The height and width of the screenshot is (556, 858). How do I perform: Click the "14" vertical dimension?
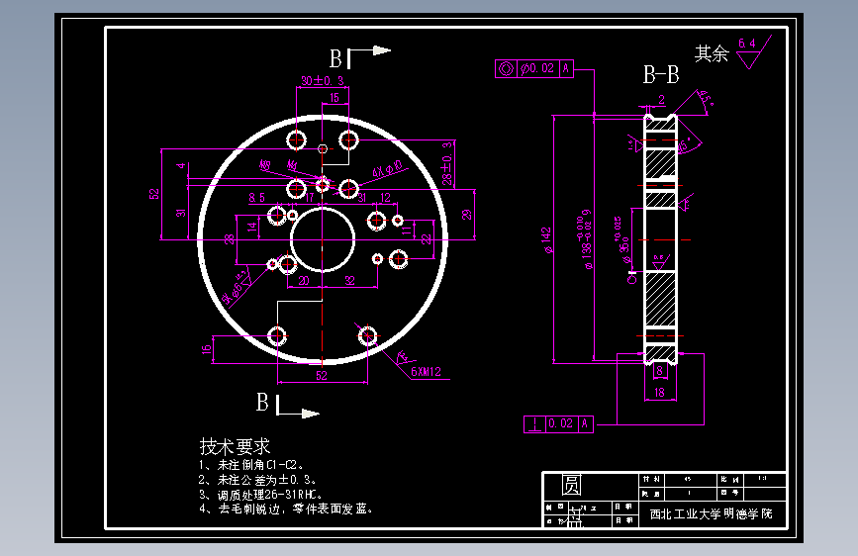(252, 226)
